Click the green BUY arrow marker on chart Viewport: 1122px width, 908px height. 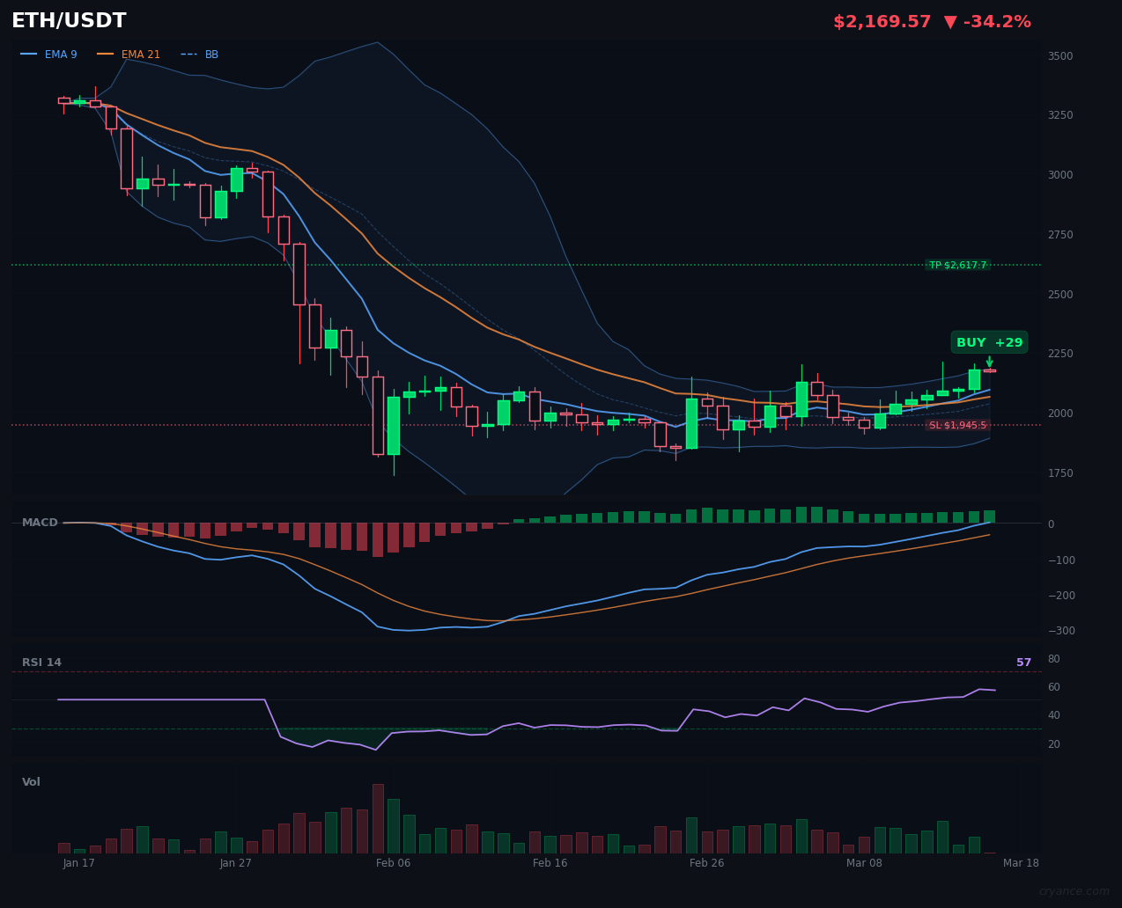[989, 360]
